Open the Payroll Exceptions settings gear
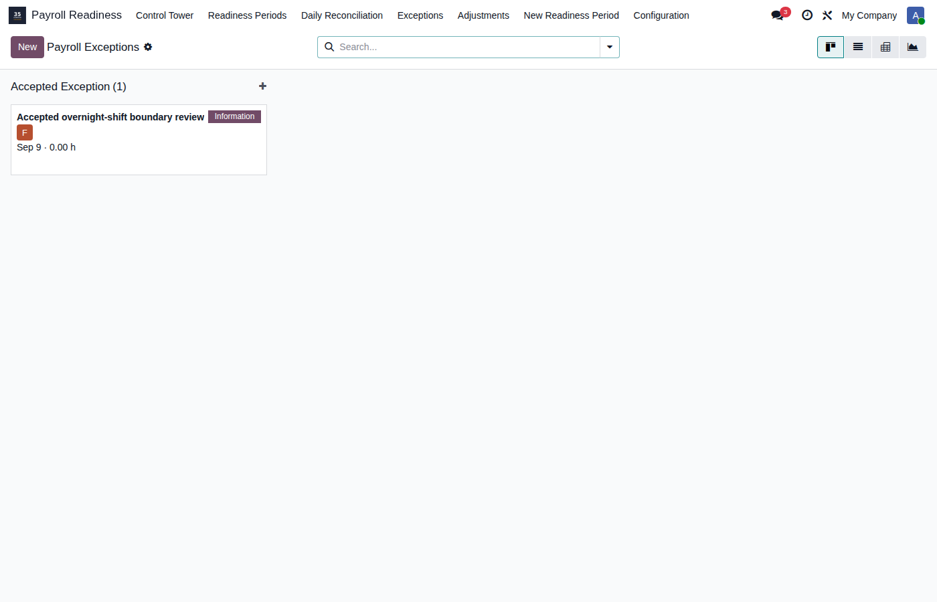The width and height of the screenshot is (937, 602). pos(148,47)
